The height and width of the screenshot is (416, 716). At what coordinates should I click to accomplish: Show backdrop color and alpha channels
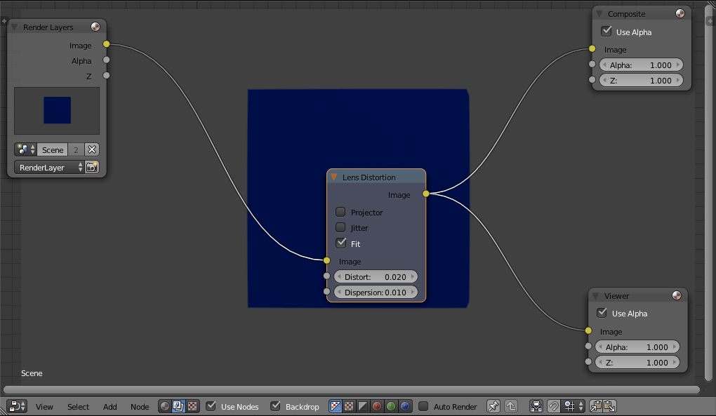pos(336,406)
